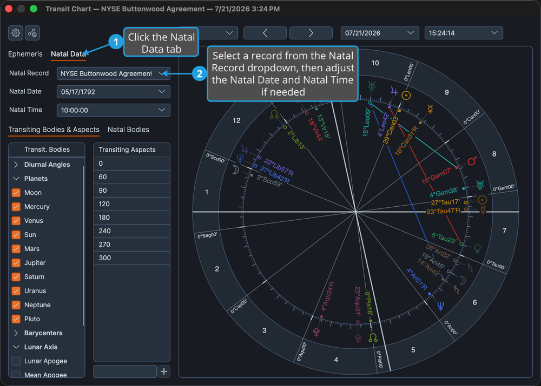
Task: Select the brown Sun glyph near 0°Gem00'
Action: point(483,200)
